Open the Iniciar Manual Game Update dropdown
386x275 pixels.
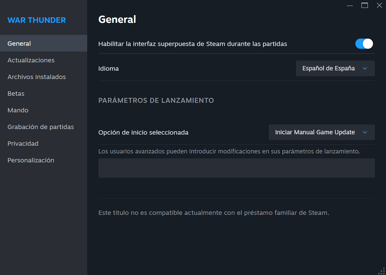[322, 132]
